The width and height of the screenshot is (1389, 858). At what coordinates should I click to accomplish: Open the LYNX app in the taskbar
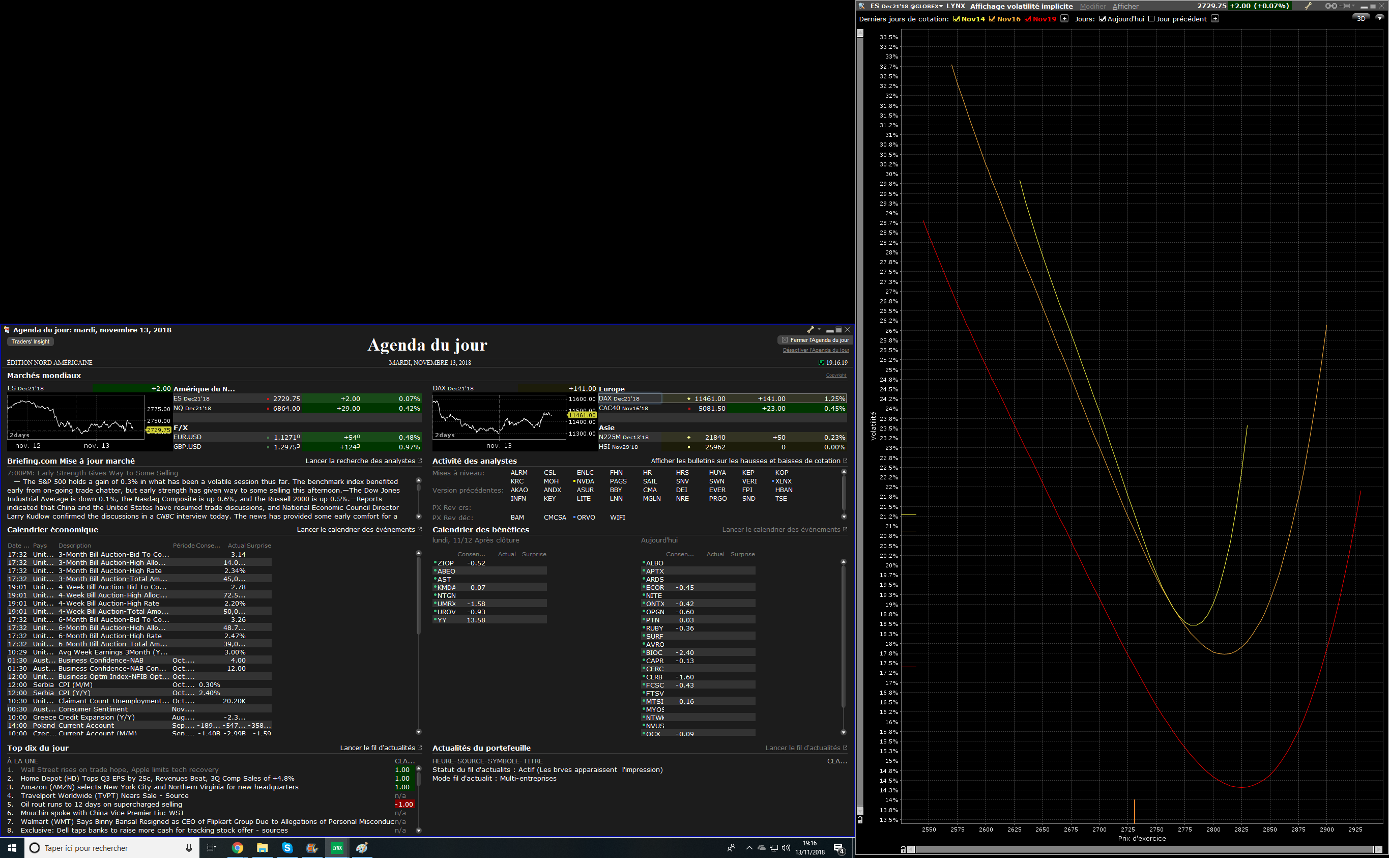[x=337, y=848]
